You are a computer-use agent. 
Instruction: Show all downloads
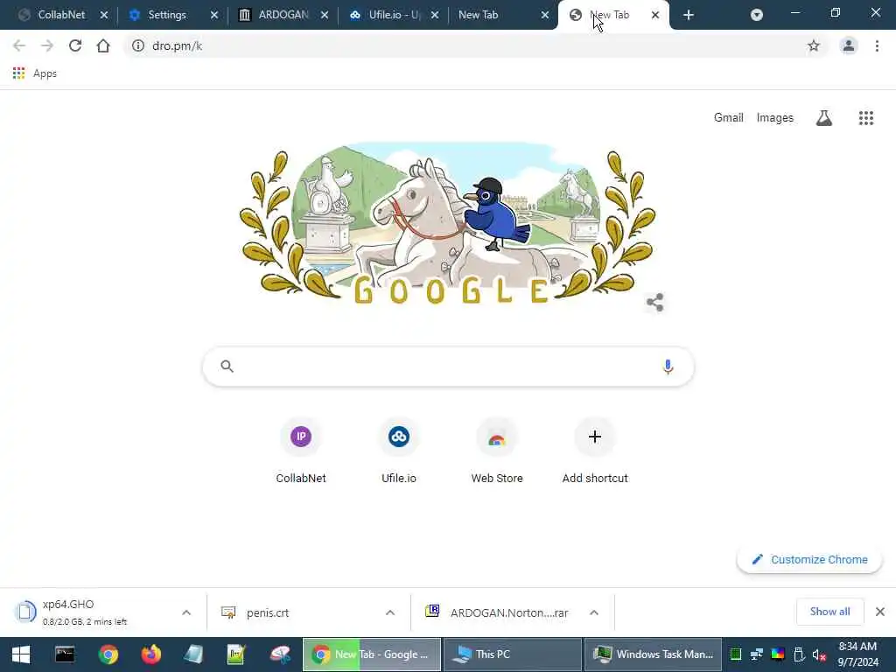click(x=829, y=612)
